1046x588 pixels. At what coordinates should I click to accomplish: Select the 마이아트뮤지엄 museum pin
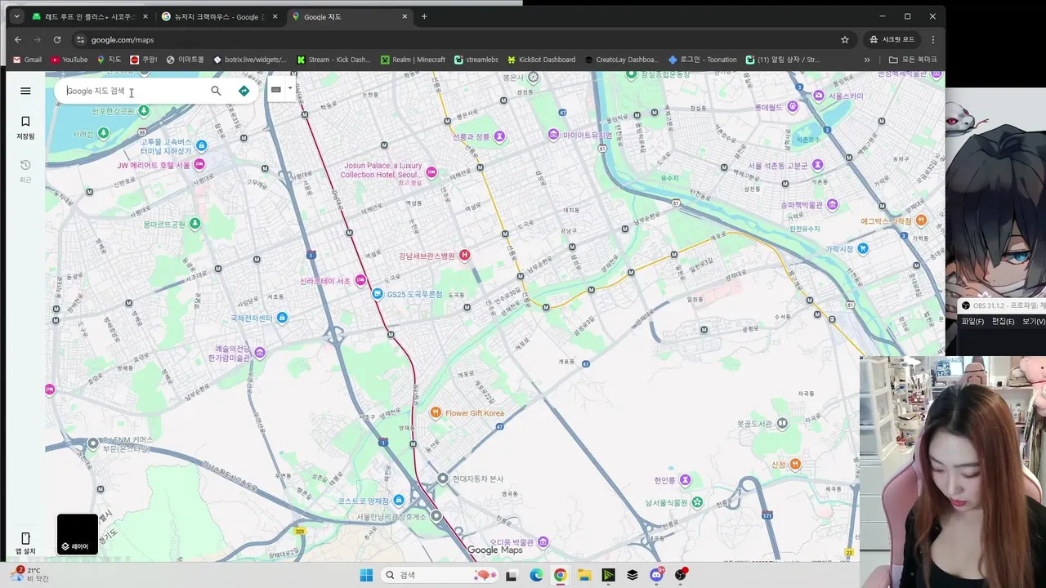(553, 135)
